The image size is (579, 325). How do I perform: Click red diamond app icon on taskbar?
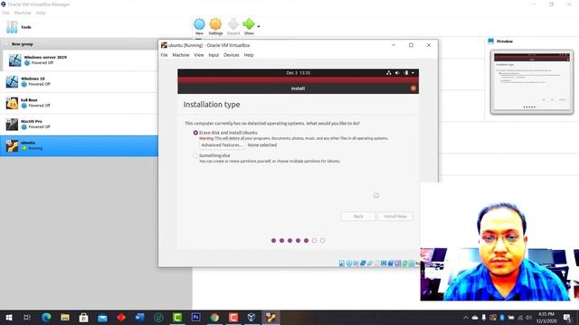click(x=121, y=317)
